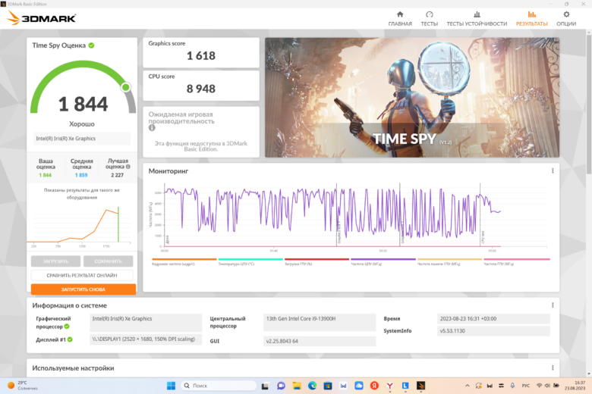The image size is (592, 394).
Task: Click the orange Запустить снова button
Action: click(x=83, y=289)
